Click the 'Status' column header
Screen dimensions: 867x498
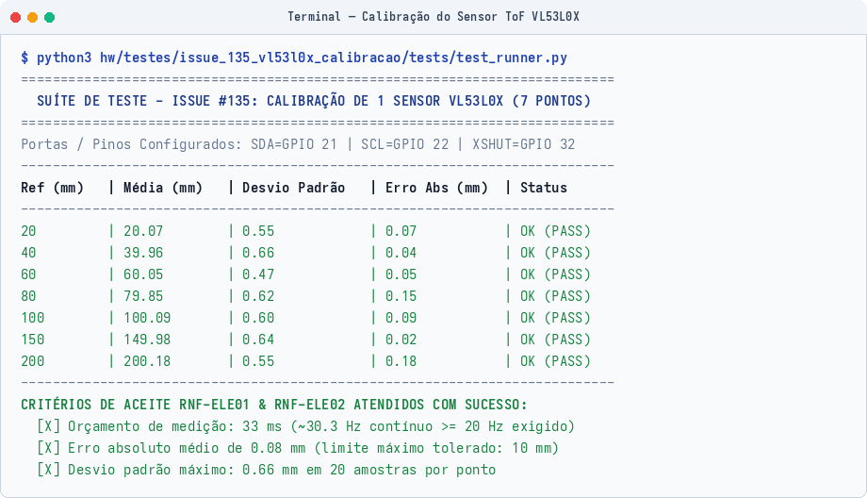pyautogui.click(x=544, y=188)
